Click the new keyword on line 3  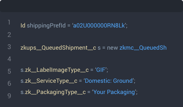[113, 48]
